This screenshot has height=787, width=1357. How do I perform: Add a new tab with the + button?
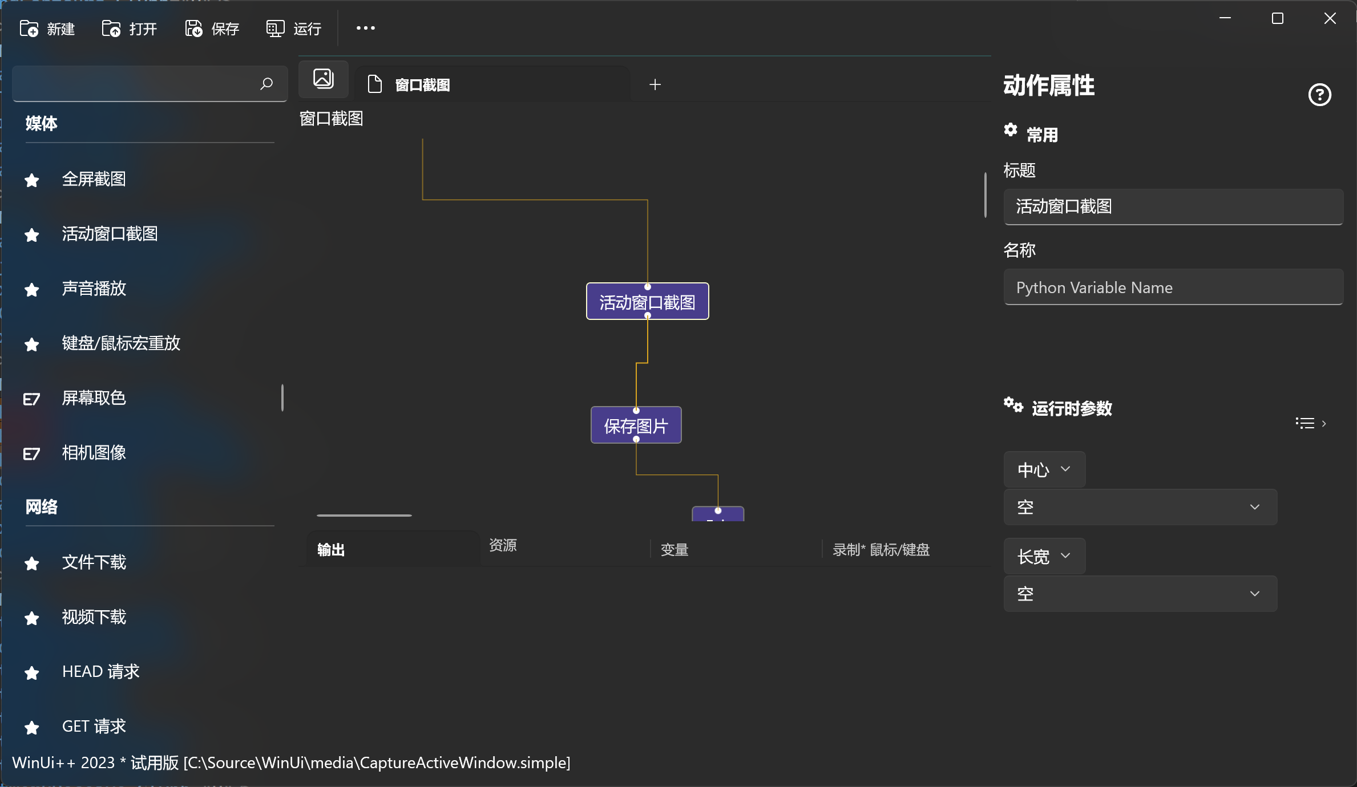coord(655,84)
